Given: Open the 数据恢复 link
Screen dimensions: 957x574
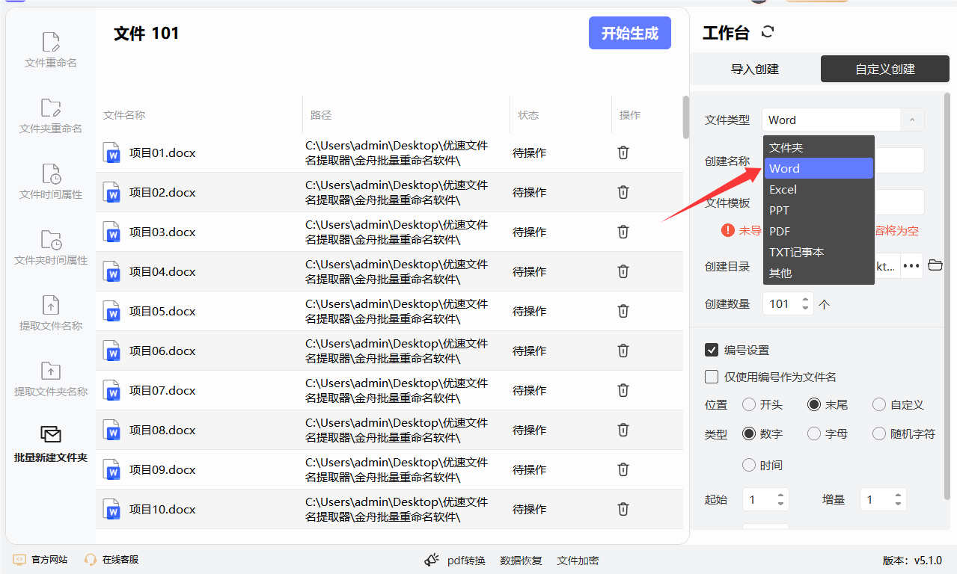Looking at the screenshot, I should click(521, 560).
